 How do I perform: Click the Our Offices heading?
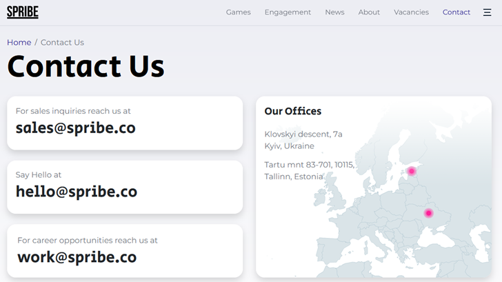coord(293,111)
